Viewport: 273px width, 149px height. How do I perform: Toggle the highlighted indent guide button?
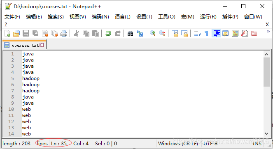[x=216, y=33]
